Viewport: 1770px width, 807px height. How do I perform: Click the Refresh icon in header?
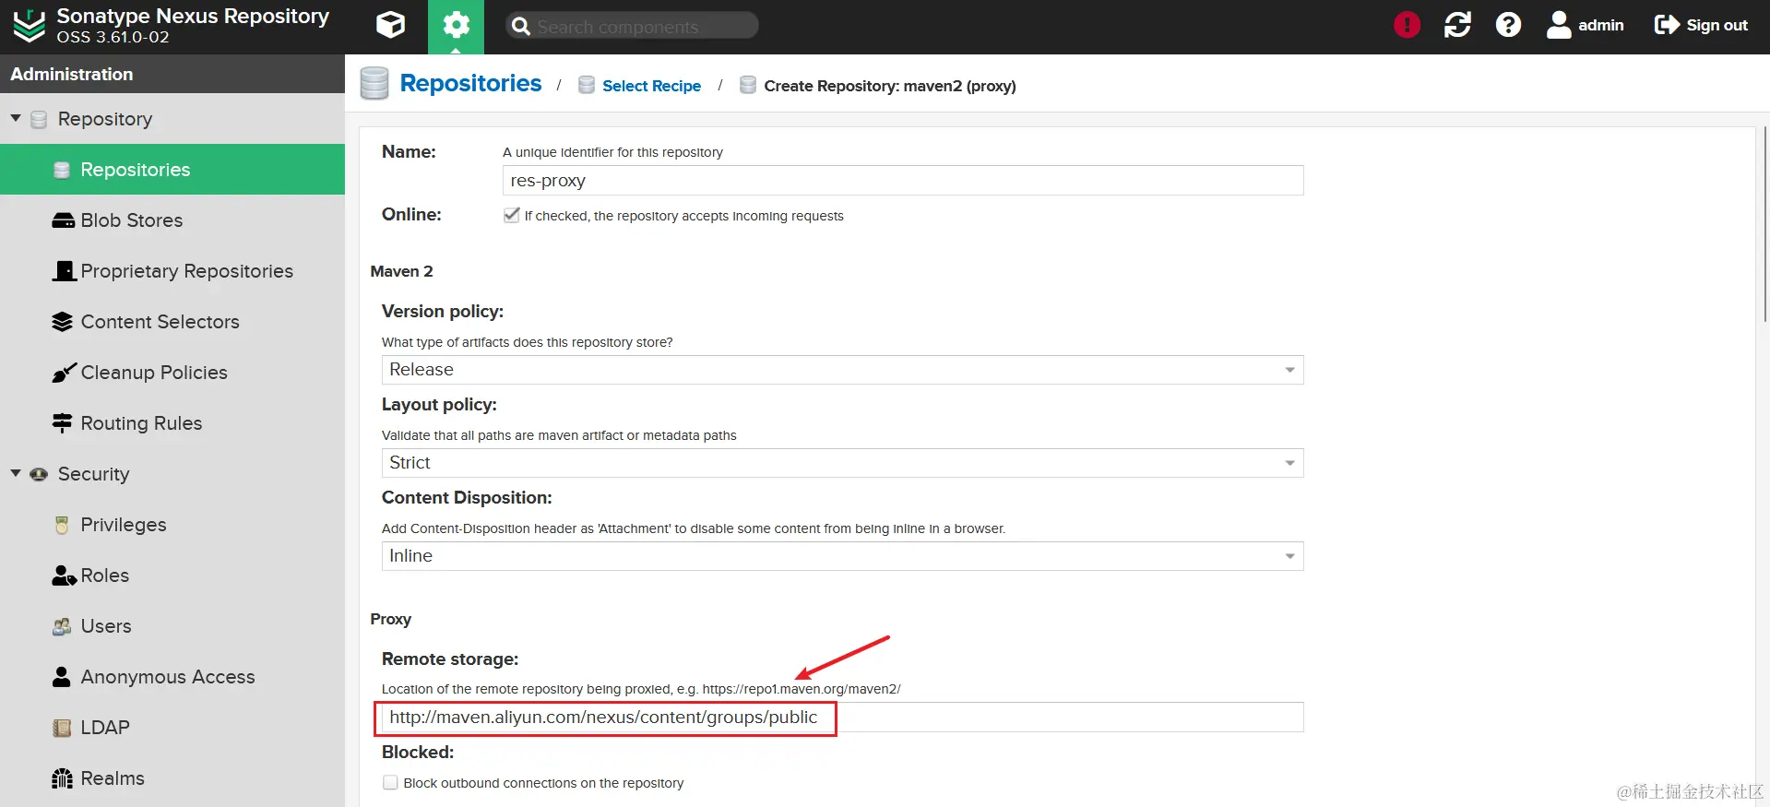tap(1457, 25)
